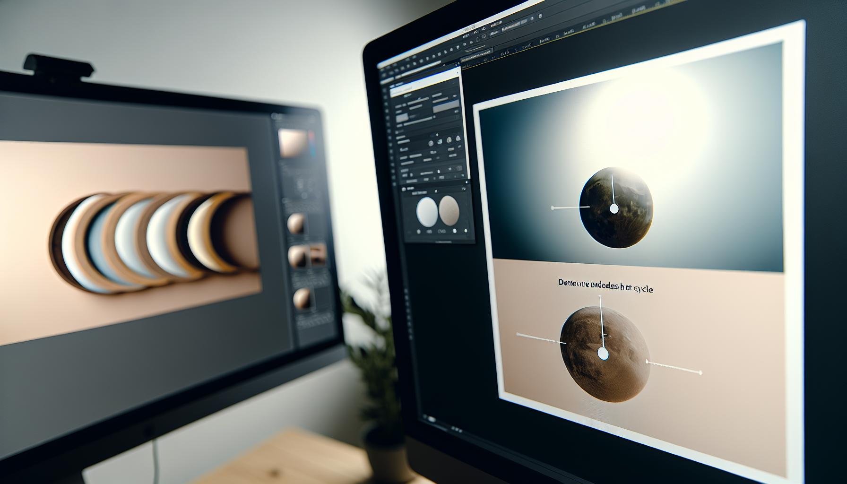847x484 pixels.
Task: Select the topmost moon layer thumbnail on left monitor
Action: point(296,223)
